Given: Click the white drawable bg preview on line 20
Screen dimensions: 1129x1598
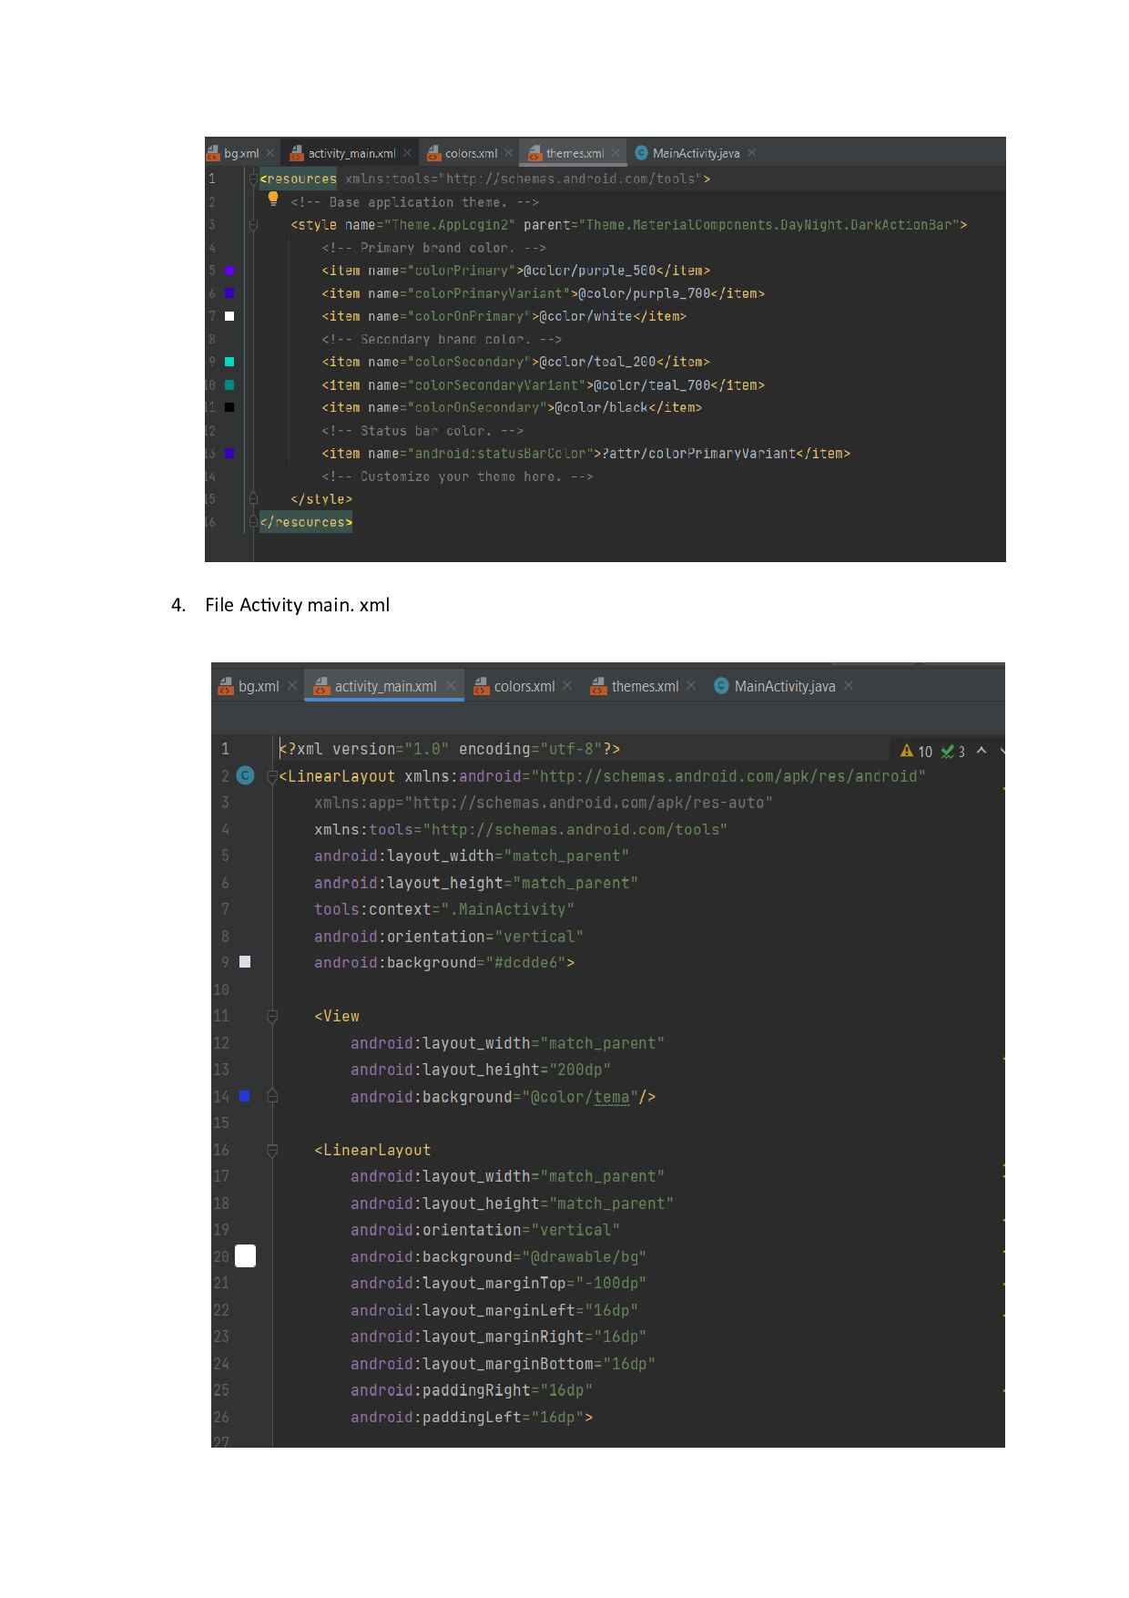Looking at the screenshot, I should (245, 1256).
